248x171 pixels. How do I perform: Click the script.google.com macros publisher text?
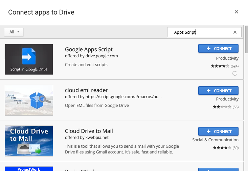tap(113, 96)
